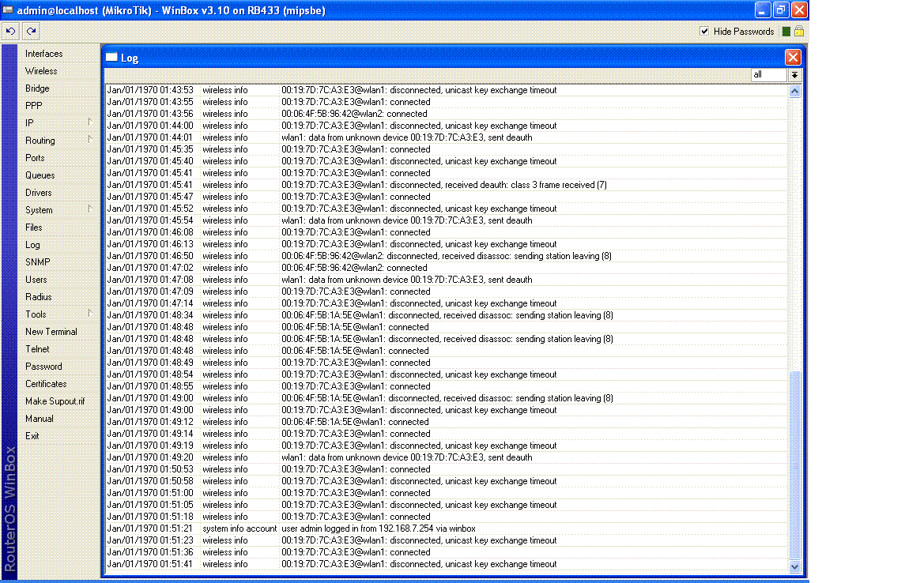
Task: Click the redo arrow toolbar icon
Action: (31, 31)
